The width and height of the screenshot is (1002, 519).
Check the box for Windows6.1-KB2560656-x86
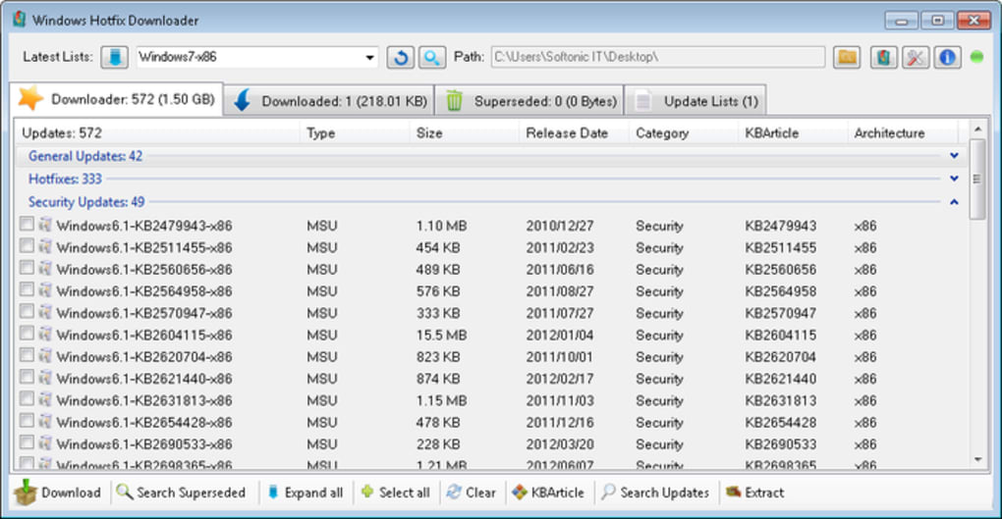[27, 268]
